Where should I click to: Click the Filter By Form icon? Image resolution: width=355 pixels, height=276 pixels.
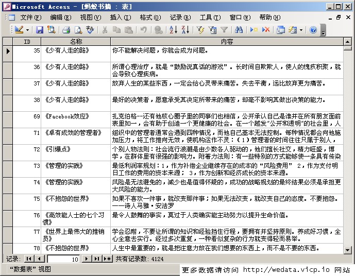click(212, 30)
